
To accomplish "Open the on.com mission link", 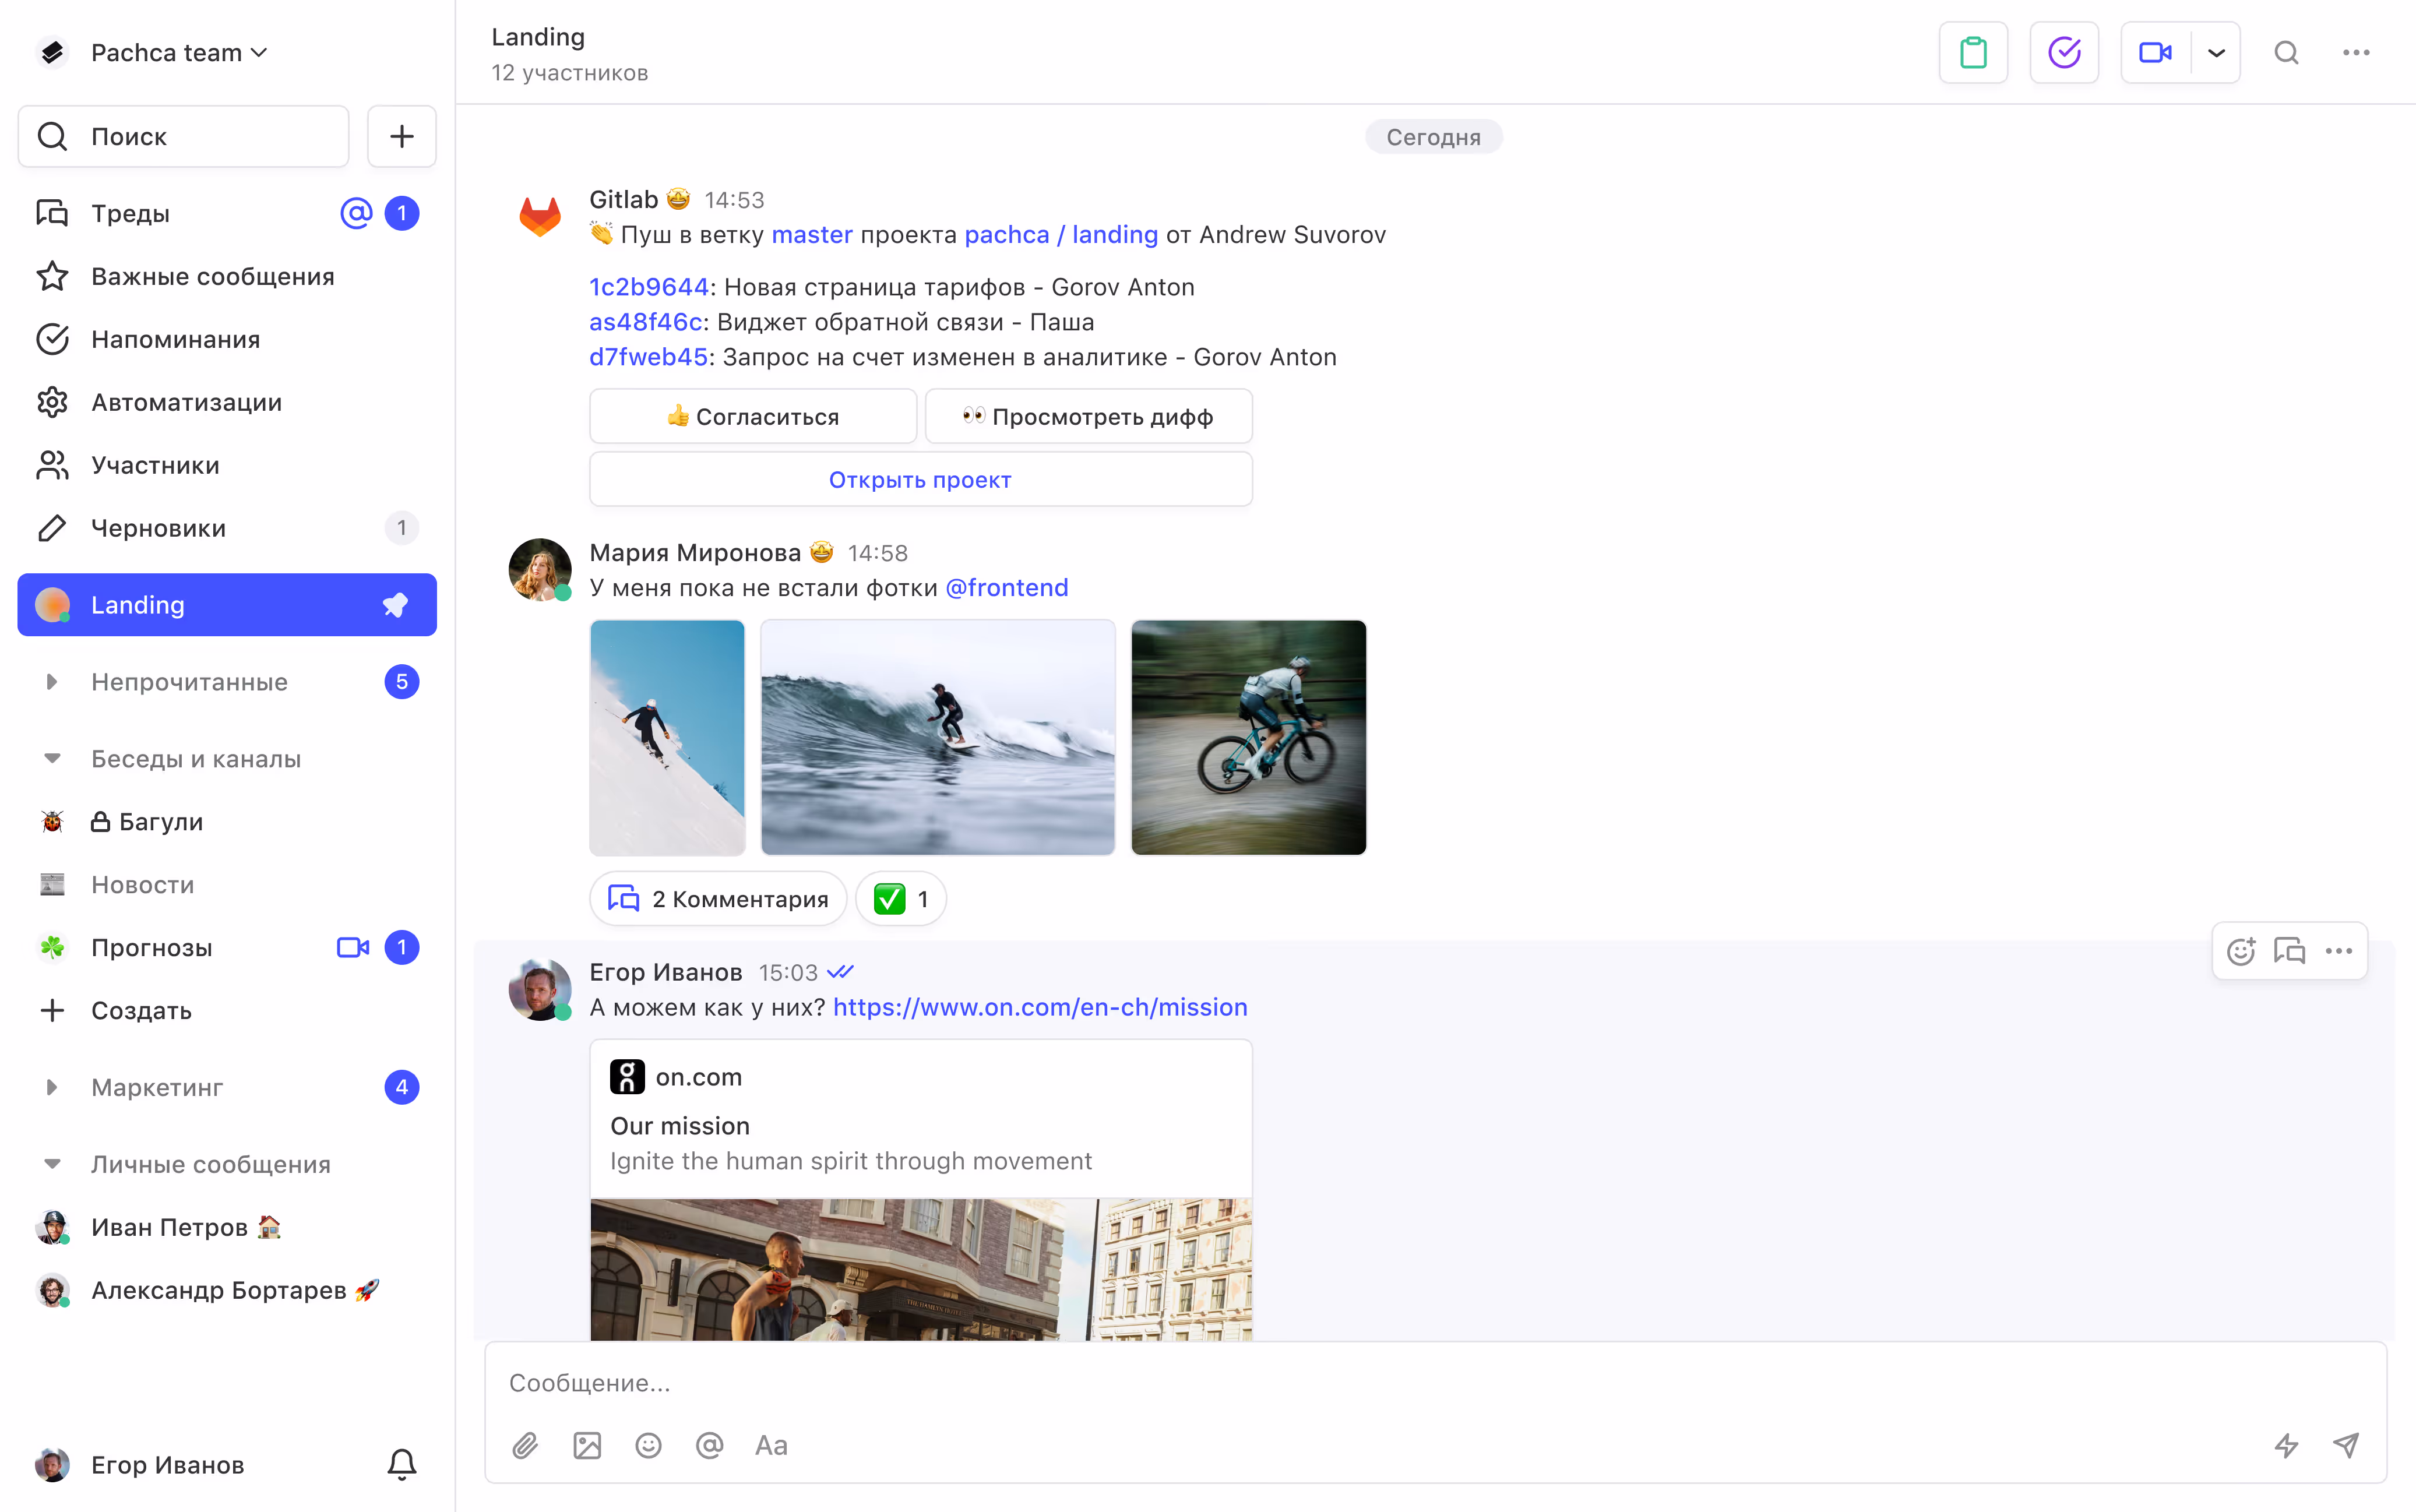I will click(1040, 1007).
